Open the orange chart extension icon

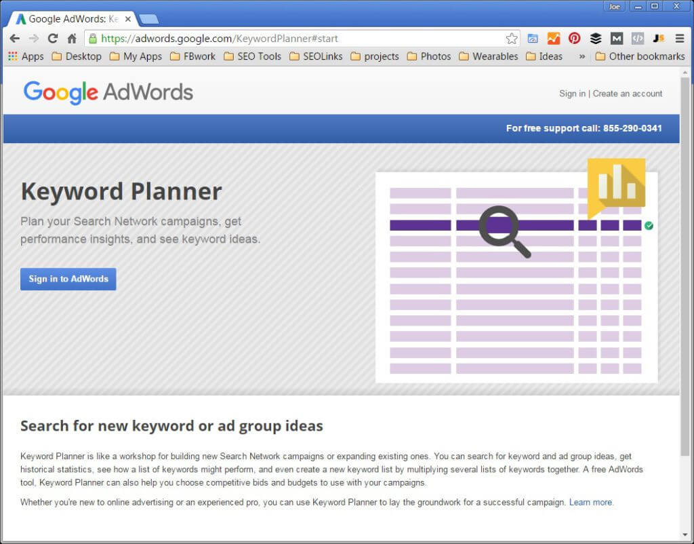[554, 39]
